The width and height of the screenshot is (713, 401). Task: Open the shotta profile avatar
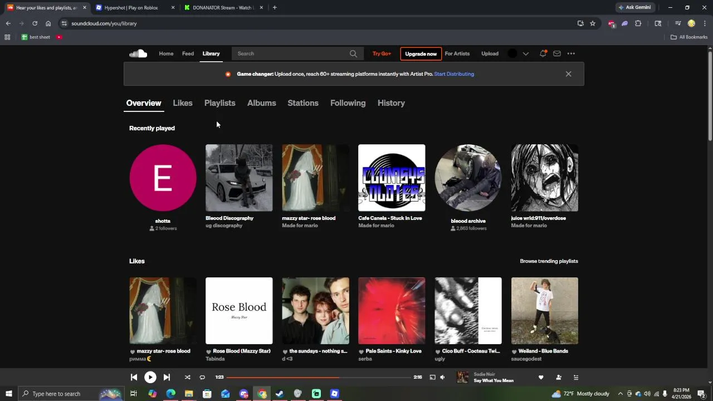coord(163,178)
